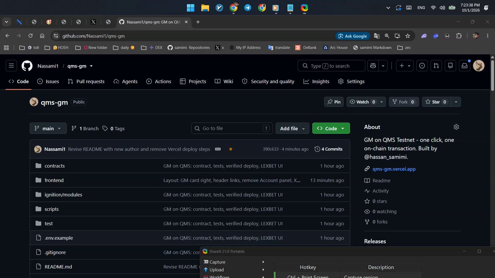This screenshot has width=495, height=278.
Task: Focus the Go to file search field
Action: pos(232,128)
